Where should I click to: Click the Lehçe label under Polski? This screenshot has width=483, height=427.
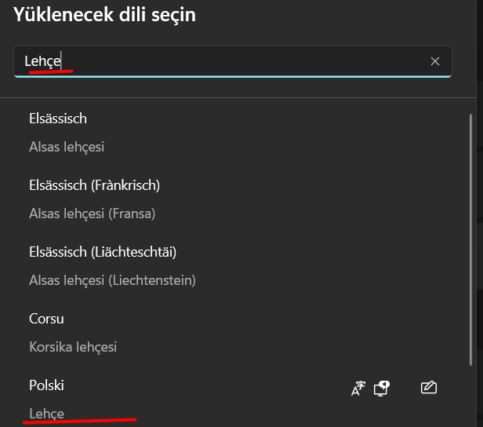(46, 414)
